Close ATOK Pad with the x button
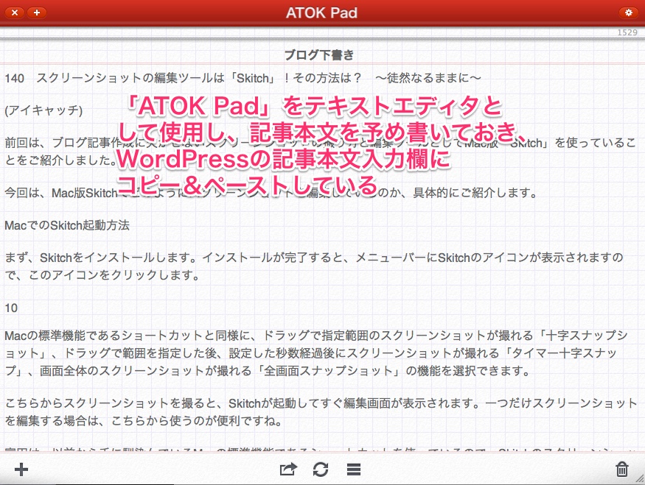645x485 pixels. (x=15, y=13)
